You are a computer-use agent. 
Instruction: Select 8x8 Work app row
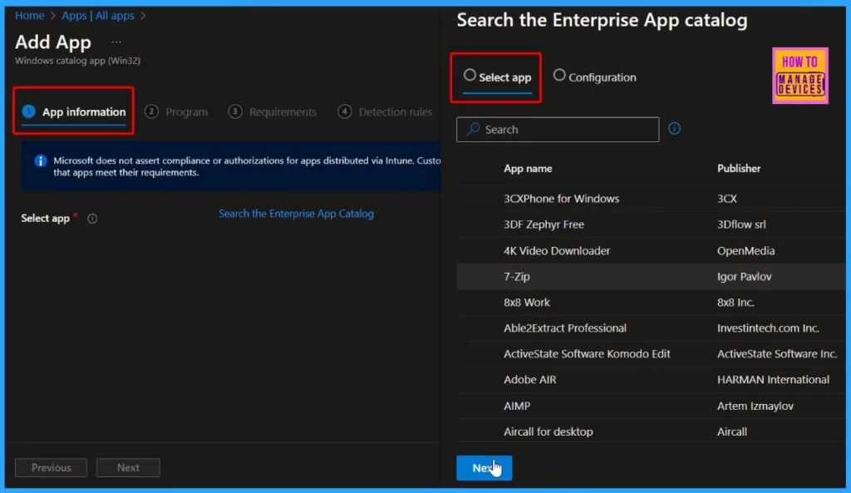pyautogui.click(x=651, y=302)
